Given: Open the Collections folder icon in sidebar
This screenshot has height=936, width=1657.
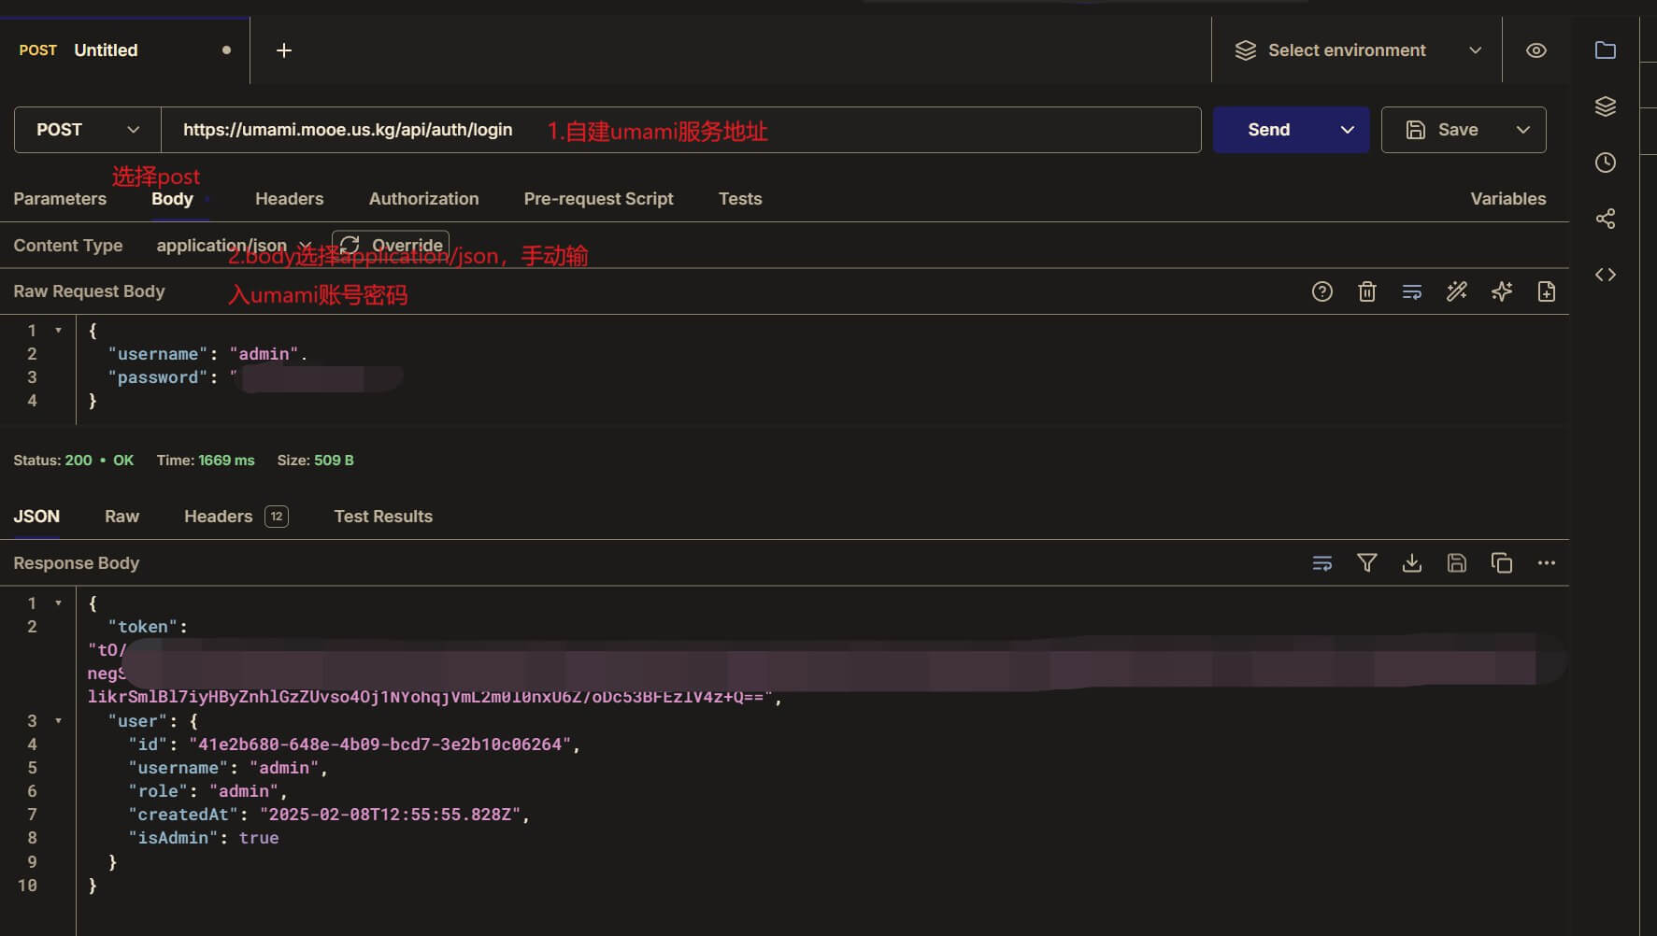Looking at the screenshot, I should [1605, 50].
